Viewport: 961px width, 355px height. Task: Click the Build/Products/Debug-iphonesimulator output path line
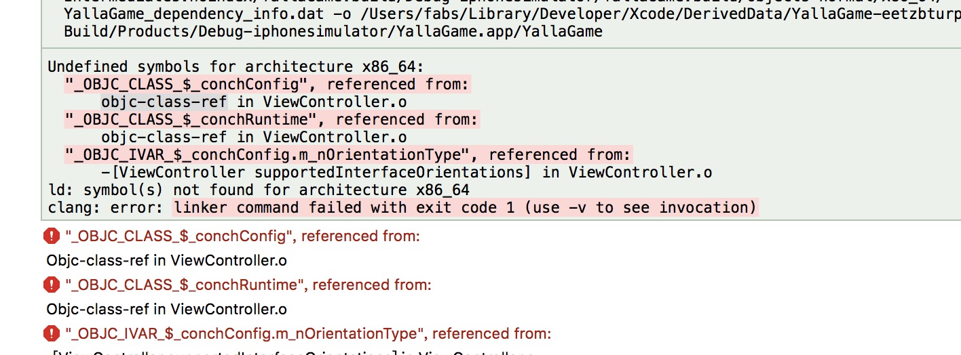(x=333, y=32)
